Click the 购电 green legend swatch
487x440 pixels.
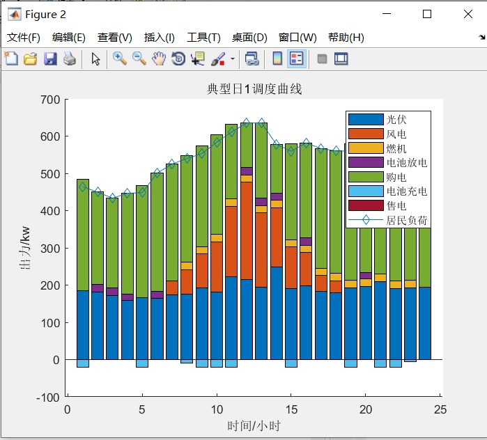(x=366, y=177)
